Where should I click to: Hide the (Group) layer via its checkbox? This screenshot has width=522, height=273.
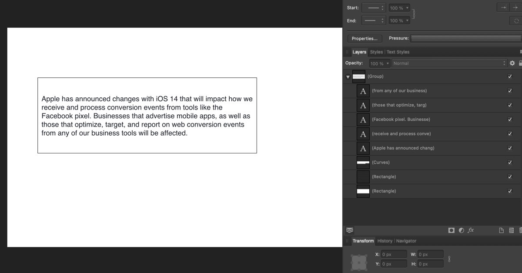point(510,77)
